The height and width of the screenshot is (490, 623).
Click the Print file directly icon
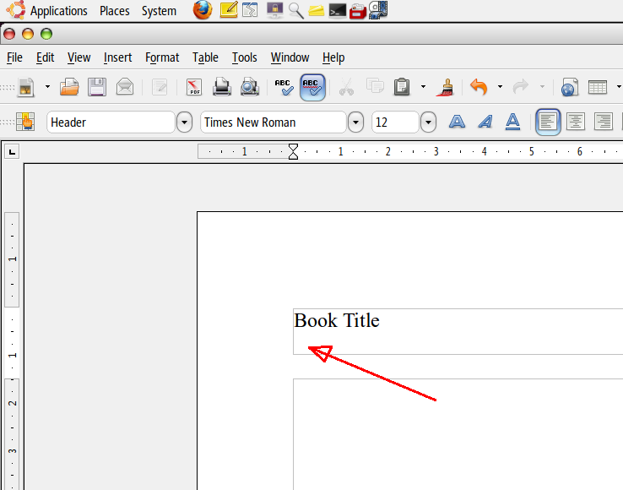click(221, 87)
